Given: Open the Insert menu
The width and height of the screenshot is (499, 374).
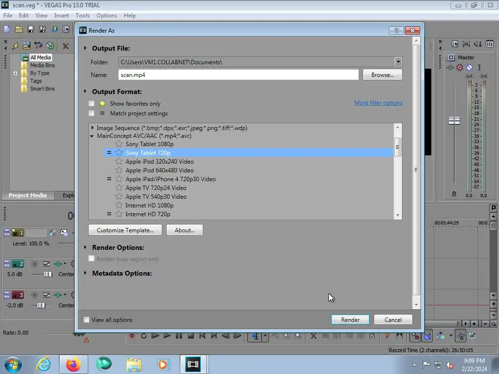Looking at the screenshot, I should click(61, 15).
